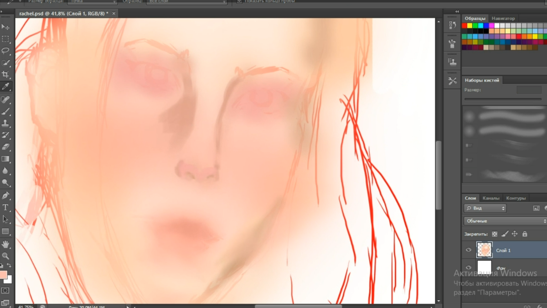Hide the Слой 1 layer

[x=469, y=250]
